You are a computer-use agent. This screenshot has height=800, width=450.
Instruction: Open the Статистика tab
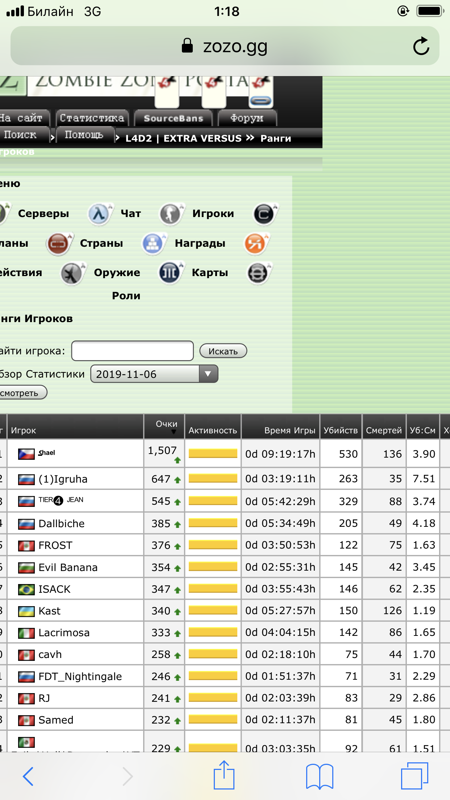[92, 118]
